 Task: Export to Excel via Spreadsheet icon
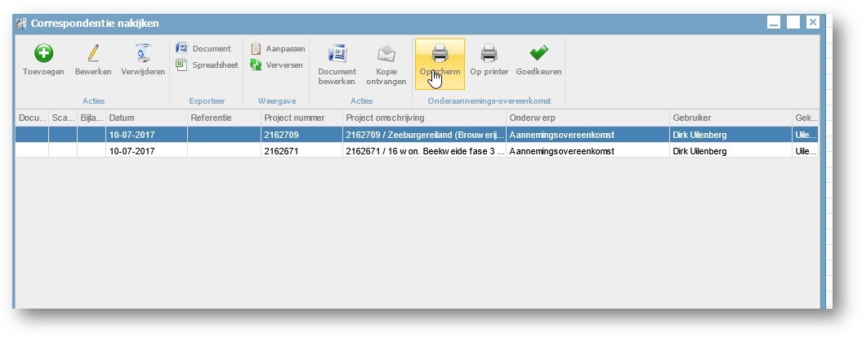tap(182, 64)
